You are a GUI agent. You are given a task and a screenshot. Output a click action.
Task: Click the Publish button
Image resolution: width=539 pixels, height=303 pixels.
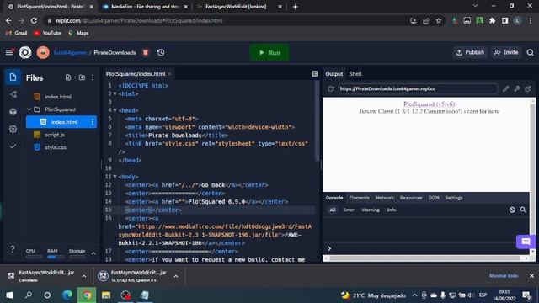point(470,52)
